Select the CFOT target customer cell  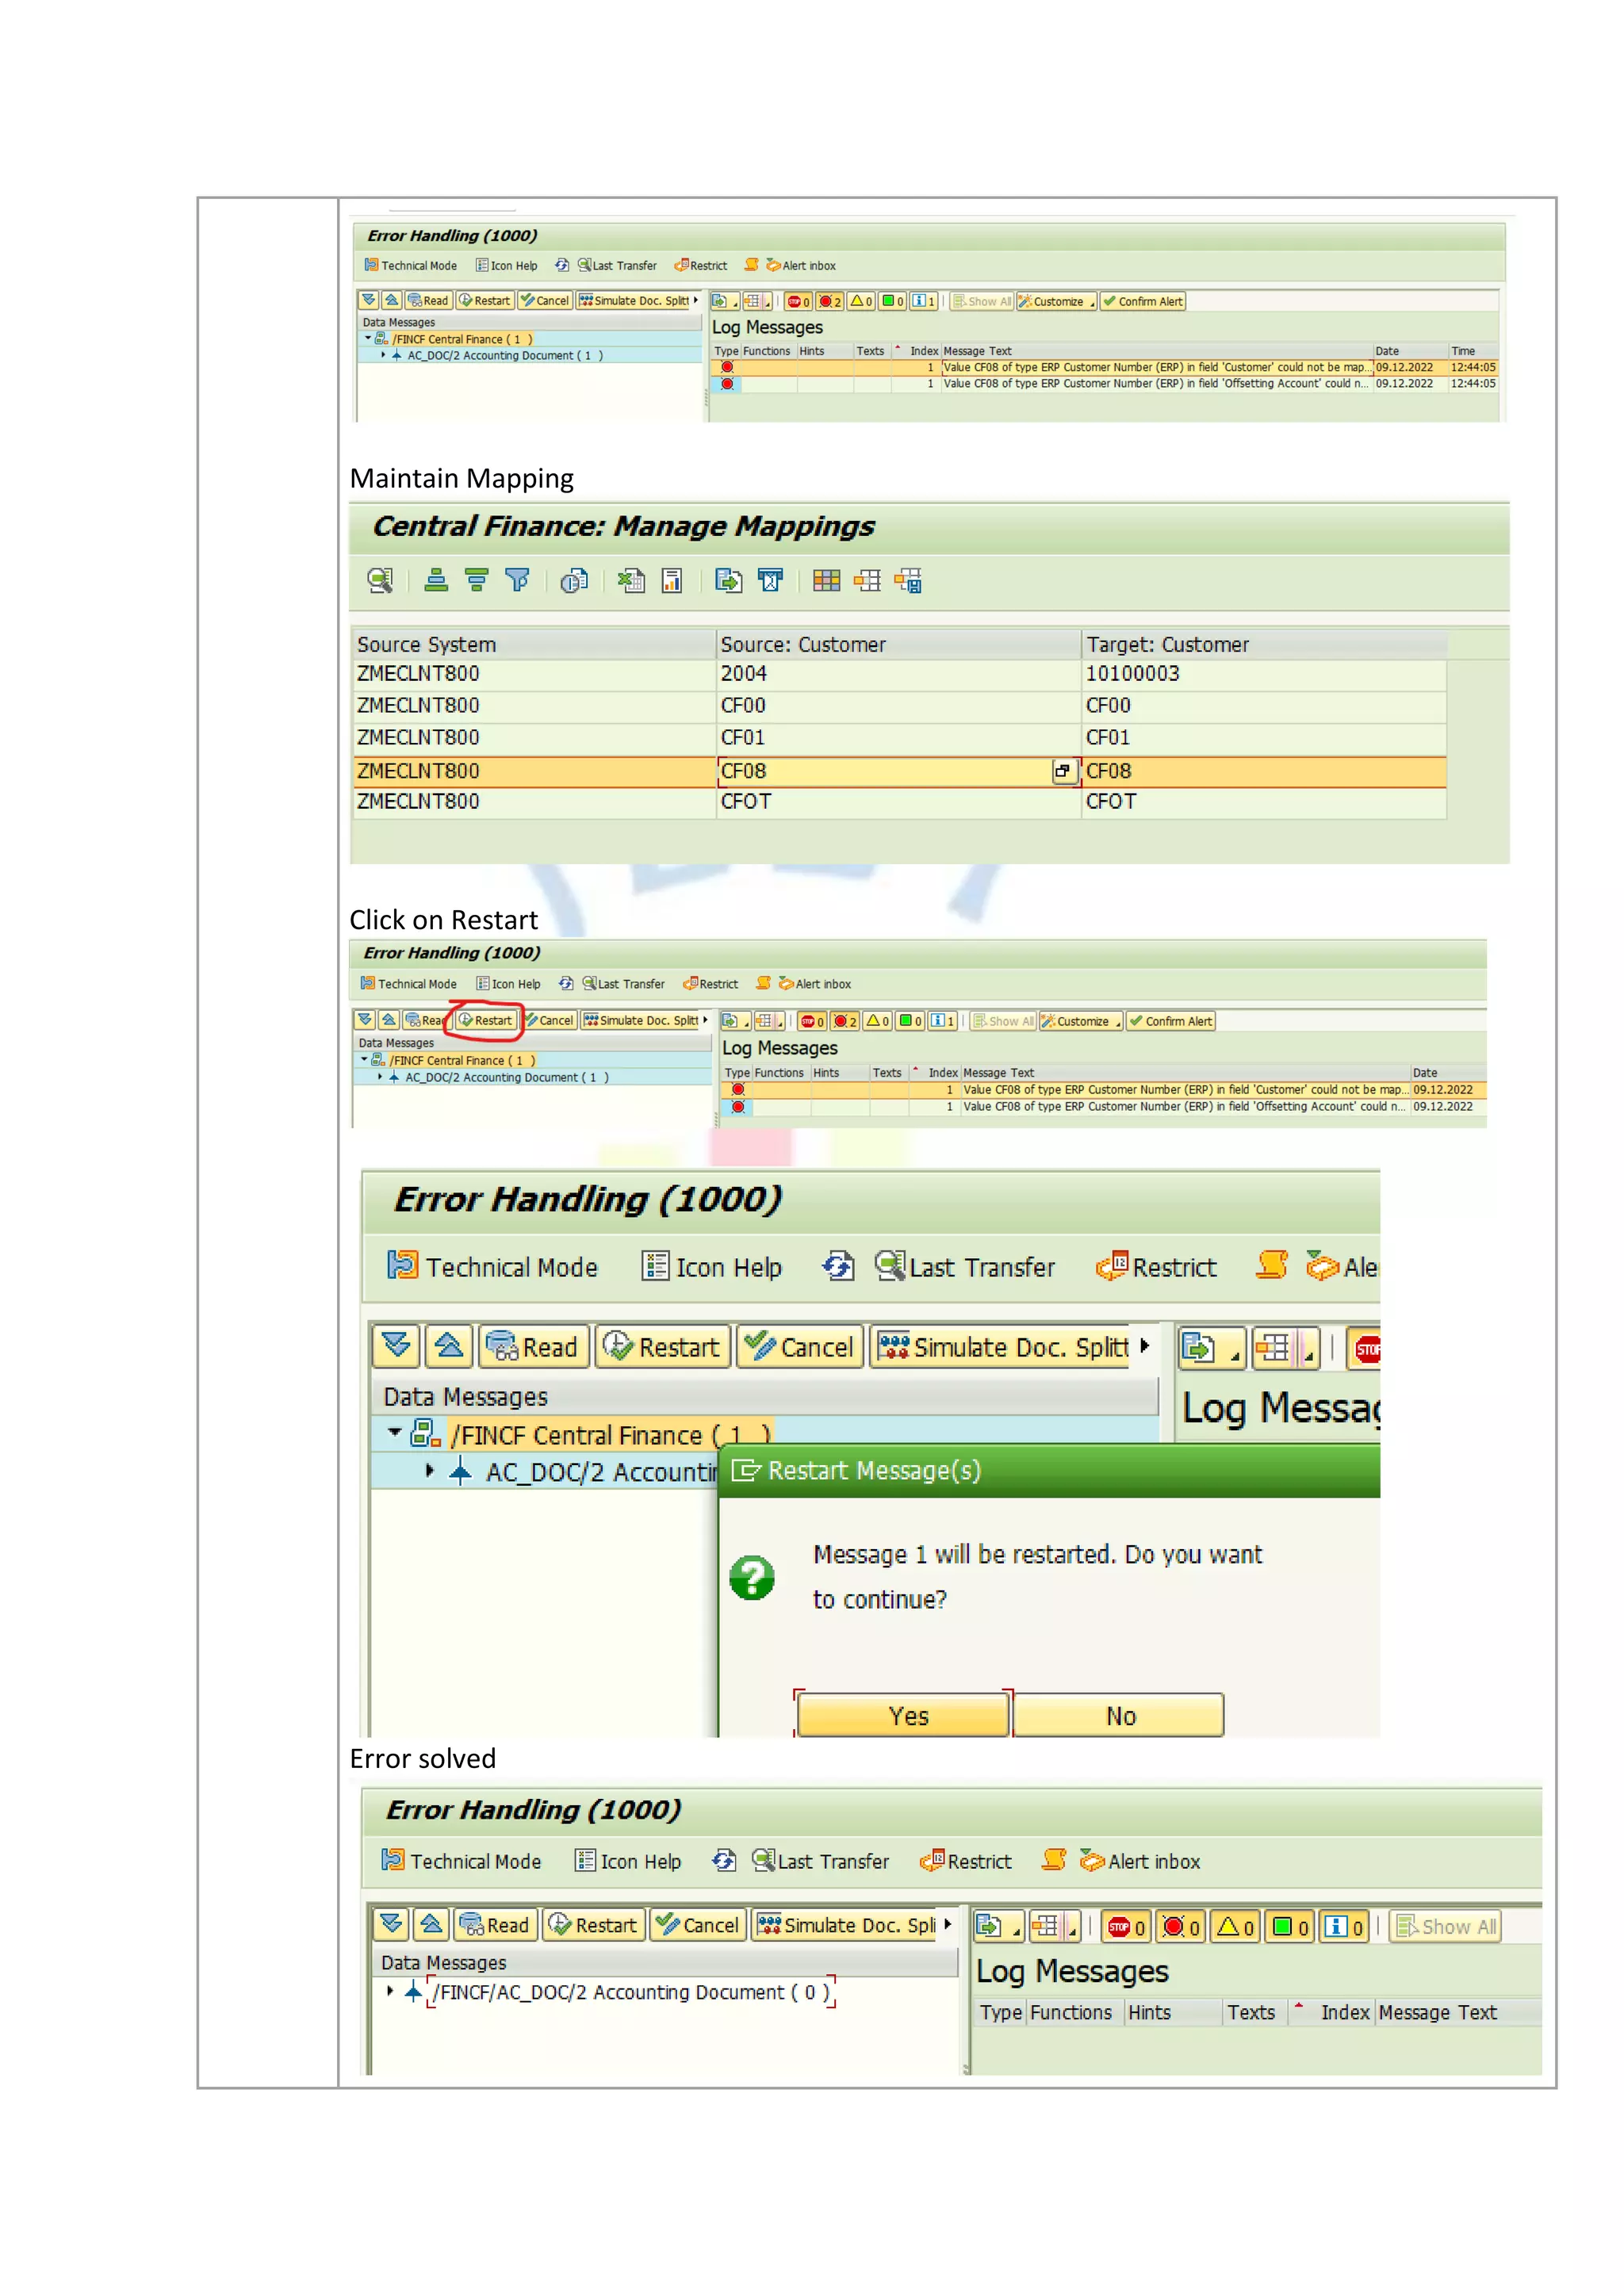pos(1264,802)
